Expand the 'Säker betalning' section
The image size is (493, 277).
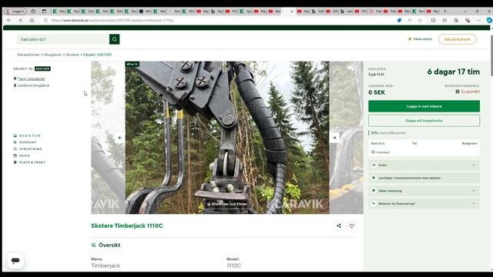[424, 191]
